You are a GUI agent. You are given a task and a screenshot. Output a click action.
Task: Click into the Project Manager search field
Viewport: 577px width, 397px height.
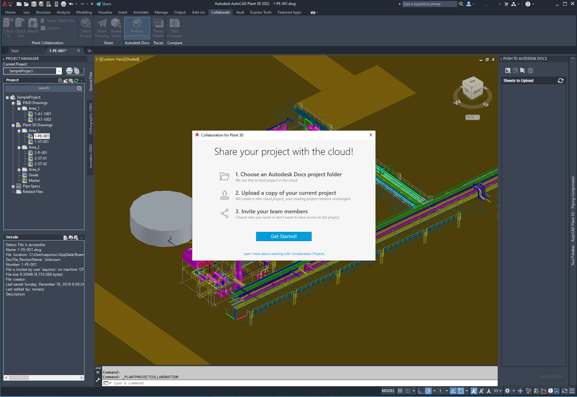(x=44, y=88)
